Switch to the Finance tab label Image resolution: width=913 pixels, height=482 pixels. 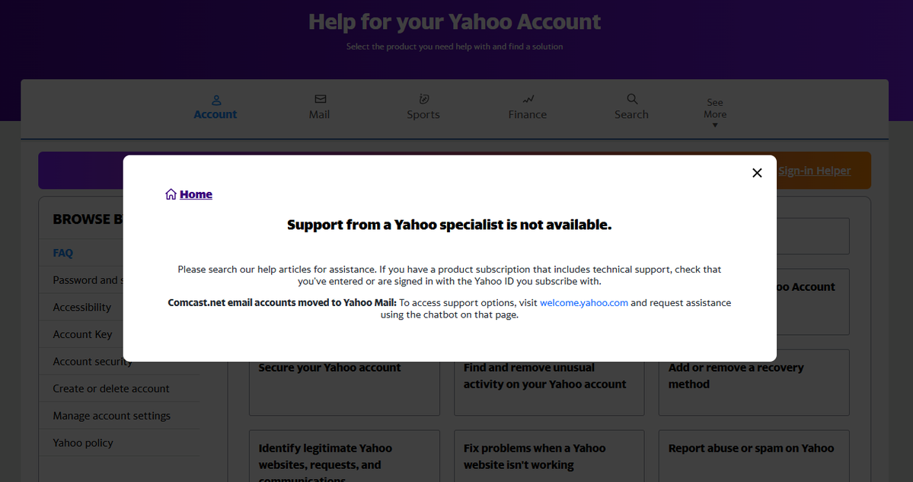click(x=528, y=115)
